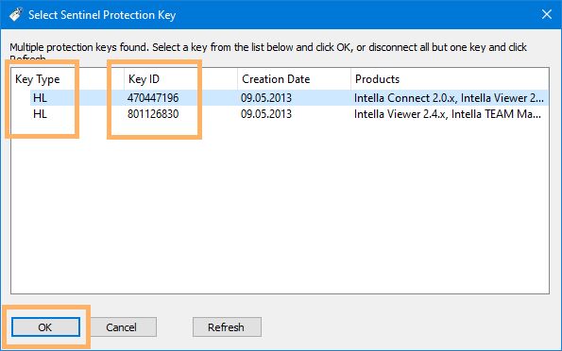This screenshot has height=351, width=562.
Task: Sort by the Key ID column header
Action: click(144, 79)
